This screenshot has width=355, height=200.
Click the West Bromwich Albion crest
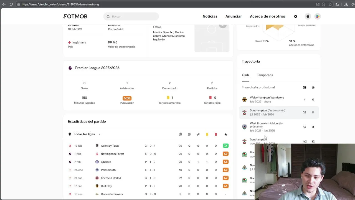click(x=244, y=127)
